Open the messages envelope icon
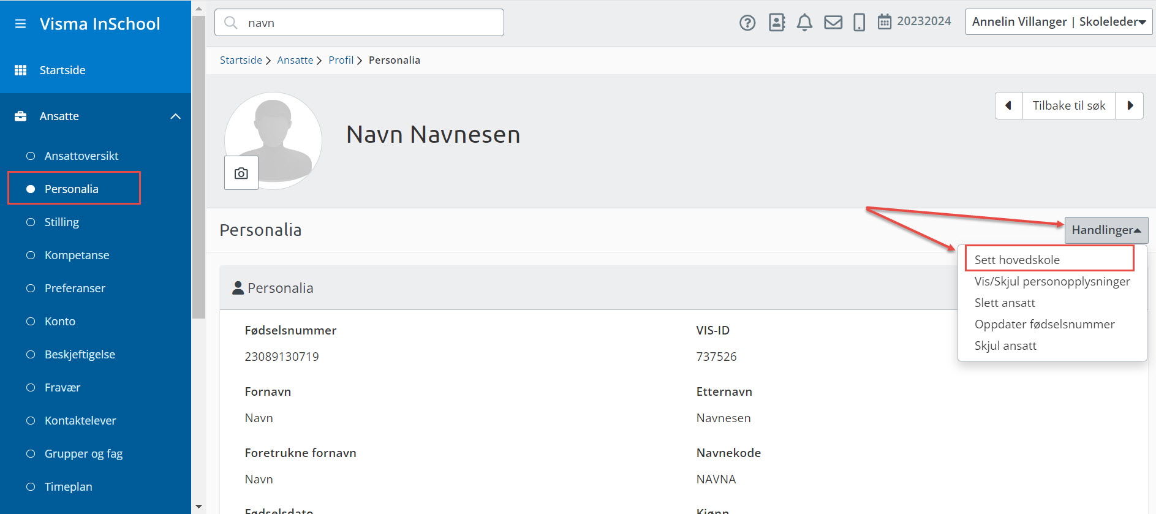1156x514 pixels. pos(833,23)
